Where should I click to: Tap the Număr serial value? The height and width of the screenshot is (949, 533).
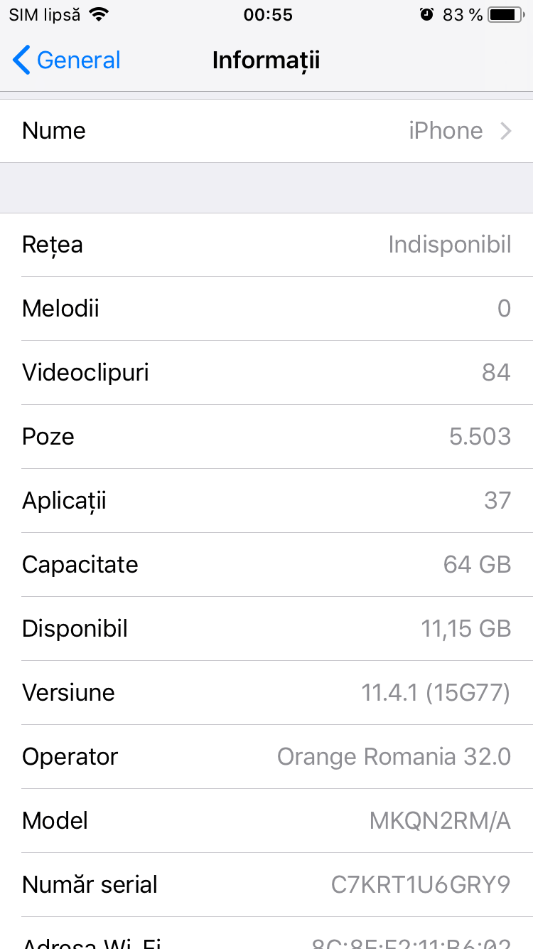421,885
